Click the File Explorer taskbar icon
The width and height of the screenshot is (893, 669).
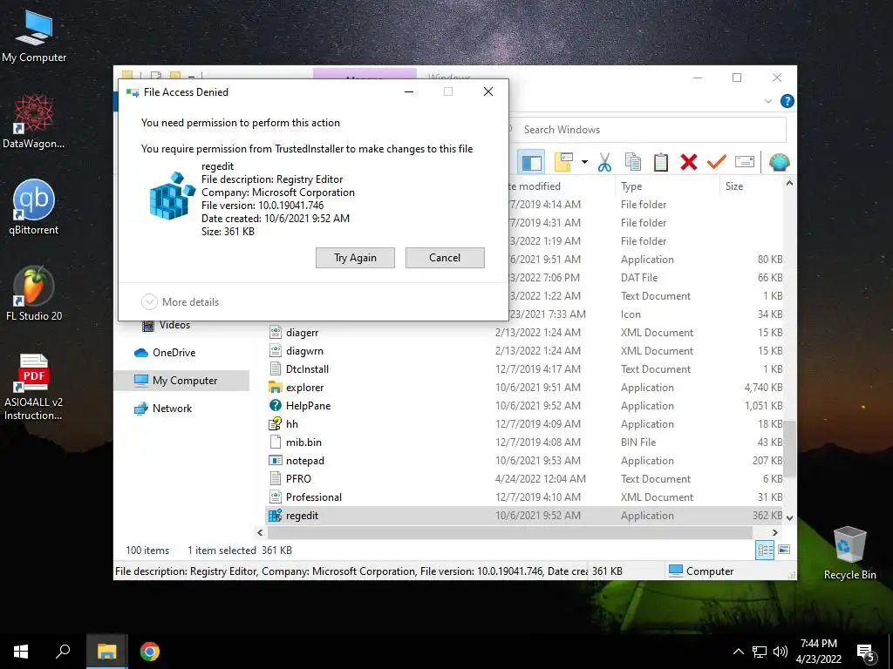[x=106, y=652]
